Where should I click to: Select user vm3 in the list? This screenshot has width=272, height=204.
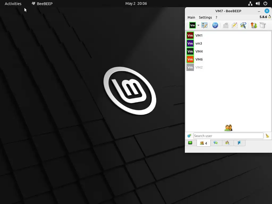coord(228,43)
